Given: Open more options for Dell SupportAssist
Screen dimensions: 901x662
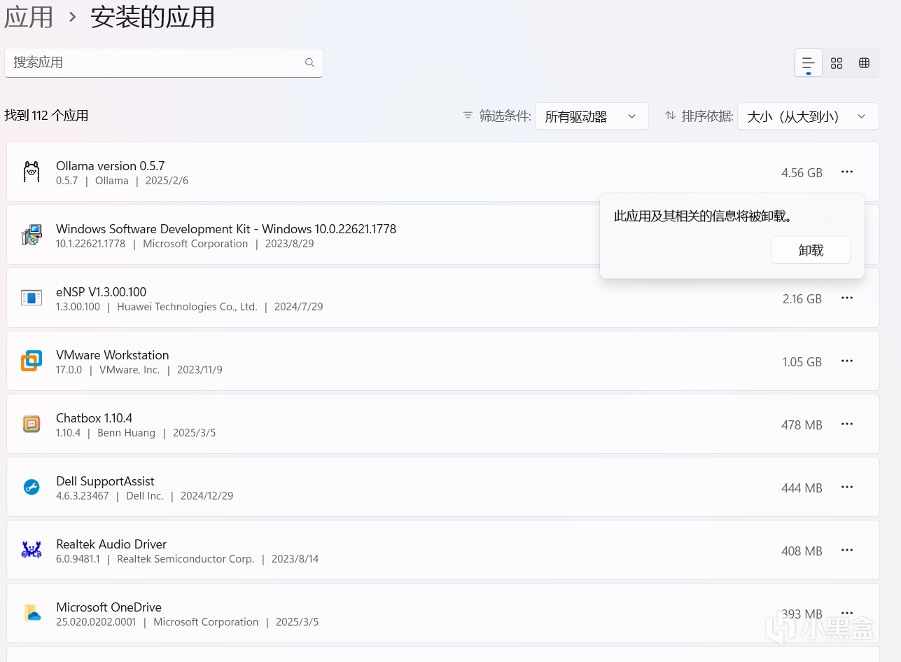Looking at the screenshot, I should point(847,487).
